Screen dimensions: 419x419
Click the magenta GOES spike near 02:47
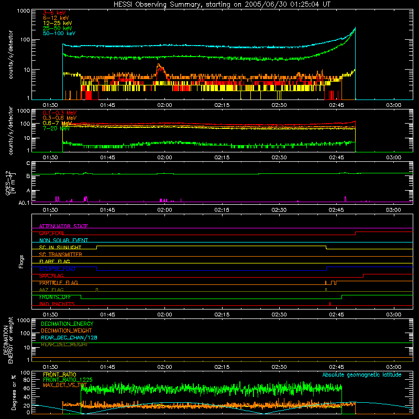(345, 199)
